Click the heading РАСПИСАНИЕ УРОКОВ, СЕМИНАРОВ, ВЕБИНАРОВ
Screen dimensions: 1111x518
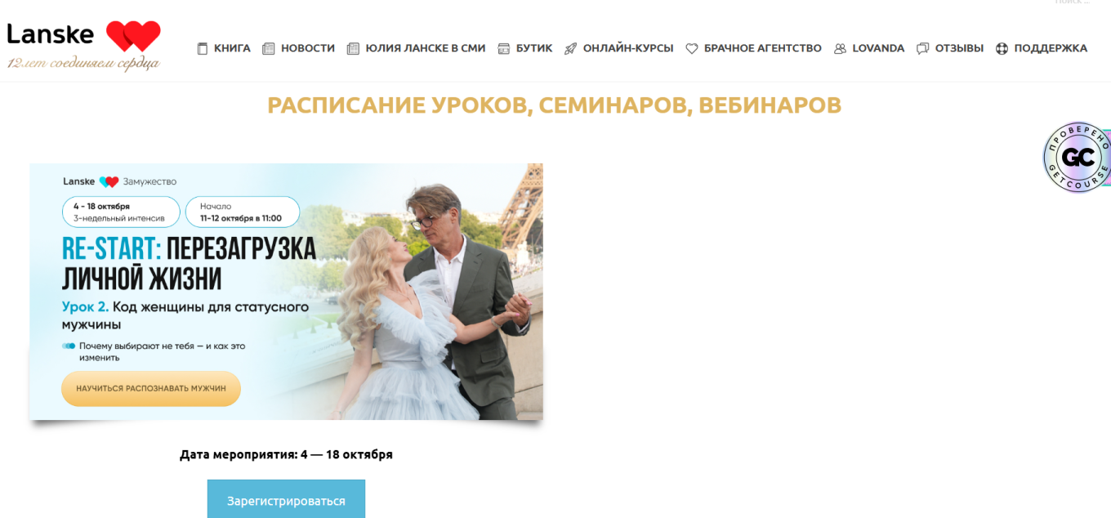pyautogui.click(x=555, y=105)
